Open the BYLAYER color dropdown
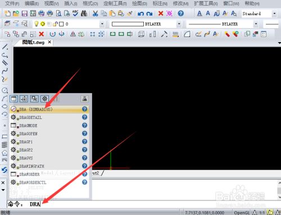 [179, 24]
